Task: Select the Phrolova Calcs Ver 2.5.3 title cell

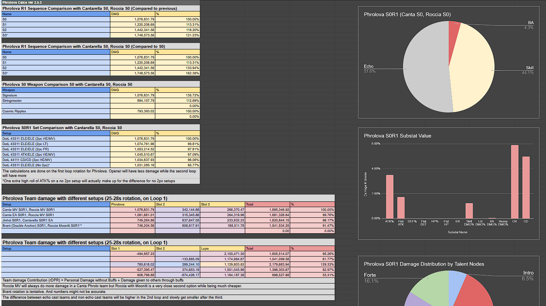Action: (56, 2)
